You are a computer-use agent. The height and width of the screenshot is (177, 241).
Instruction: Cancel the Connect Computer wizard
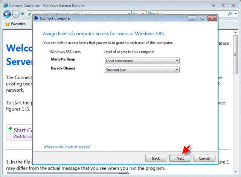(x=204, y=158)
